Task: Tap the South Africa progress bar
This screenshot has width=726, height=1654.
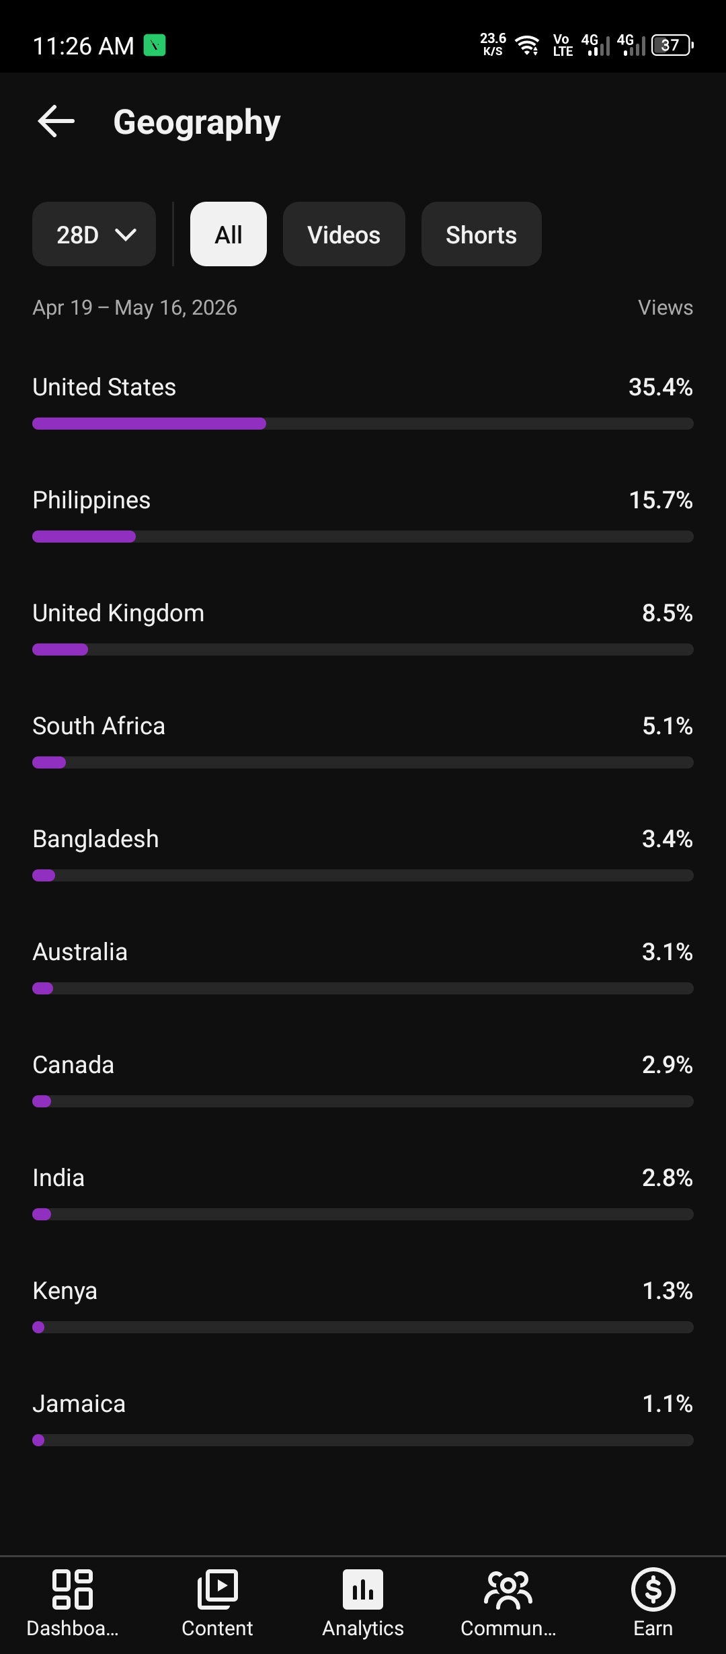Action: (x=363, y=762)
